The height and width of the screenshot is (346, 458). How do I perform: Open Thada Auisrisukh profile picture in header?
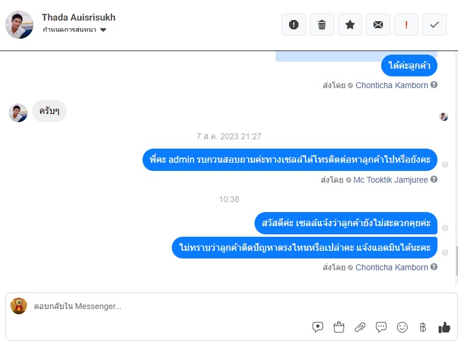tap(19, 25)
